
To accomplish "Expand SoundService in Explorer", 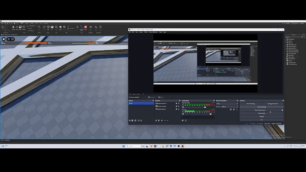I will click(x=286, y=62).
